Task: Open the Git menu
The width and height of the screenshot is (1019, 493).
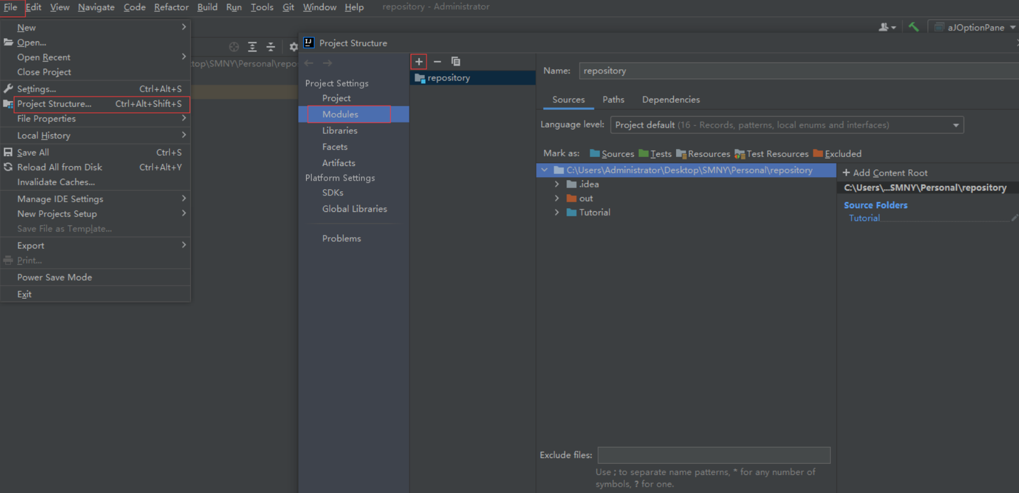Action: click(288, 7)
